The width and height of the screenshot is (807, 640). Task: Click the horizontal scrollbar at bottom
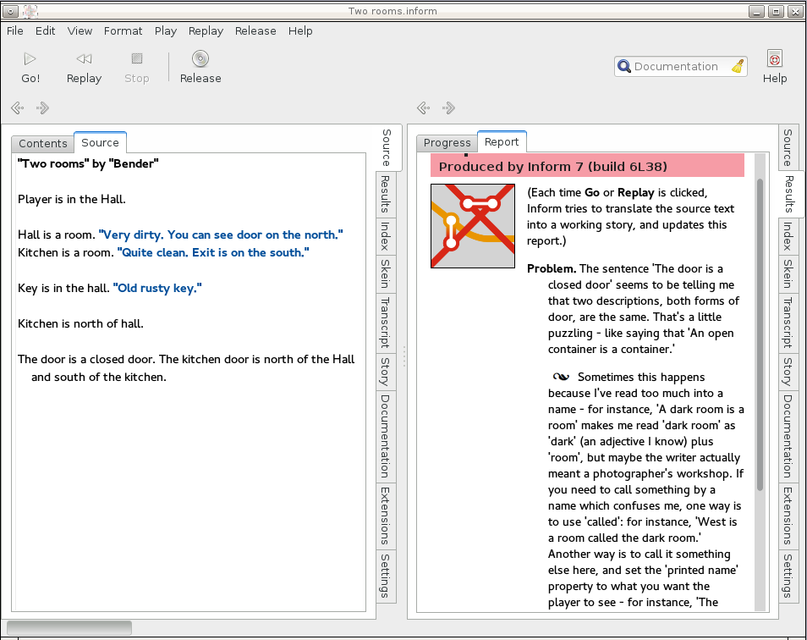(69, 628)
